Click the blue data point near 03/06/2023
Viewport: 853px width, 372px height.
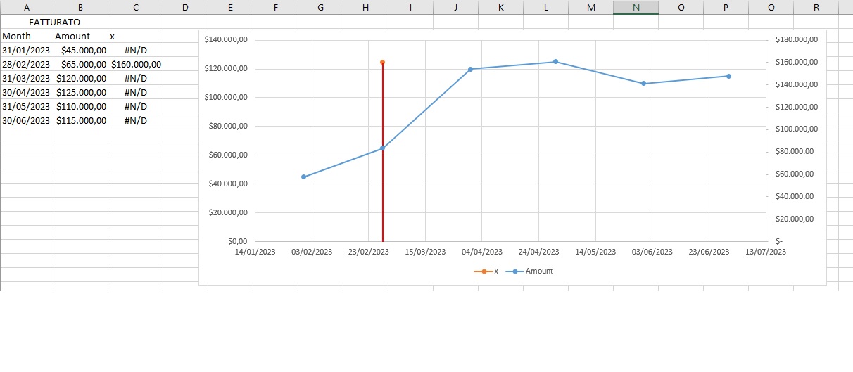tap(643, 84)
